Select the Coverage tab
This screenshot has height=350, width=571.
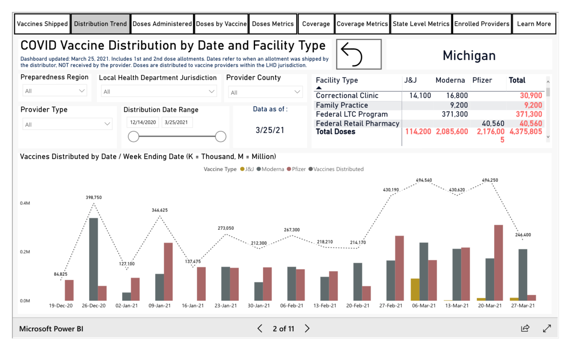point(316,24)
